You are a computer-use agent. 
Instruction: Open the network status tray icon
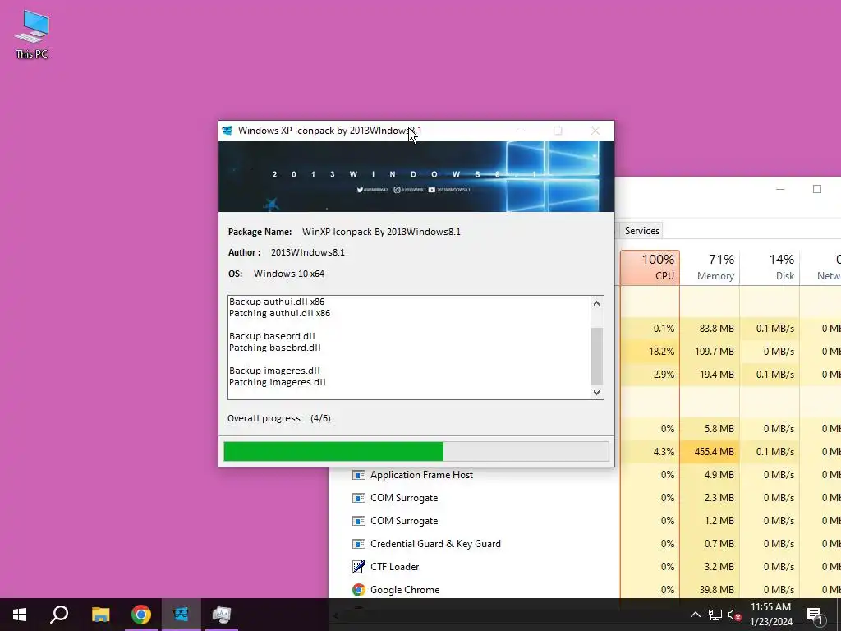(715, 615)
